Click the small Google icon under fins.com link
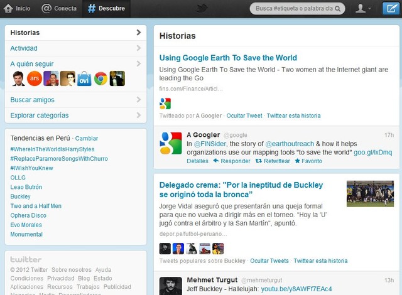This screenshot has height=295, width=402. (165, 104)
